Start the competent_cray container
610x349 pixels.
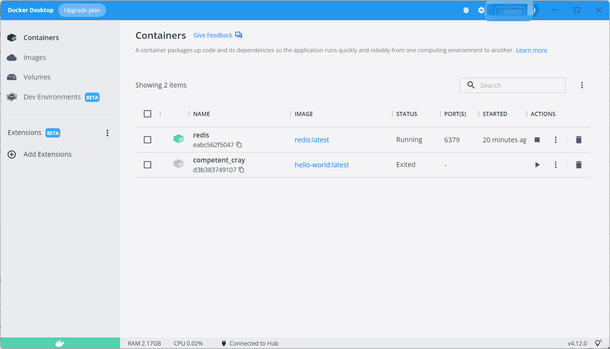(537, 165)
